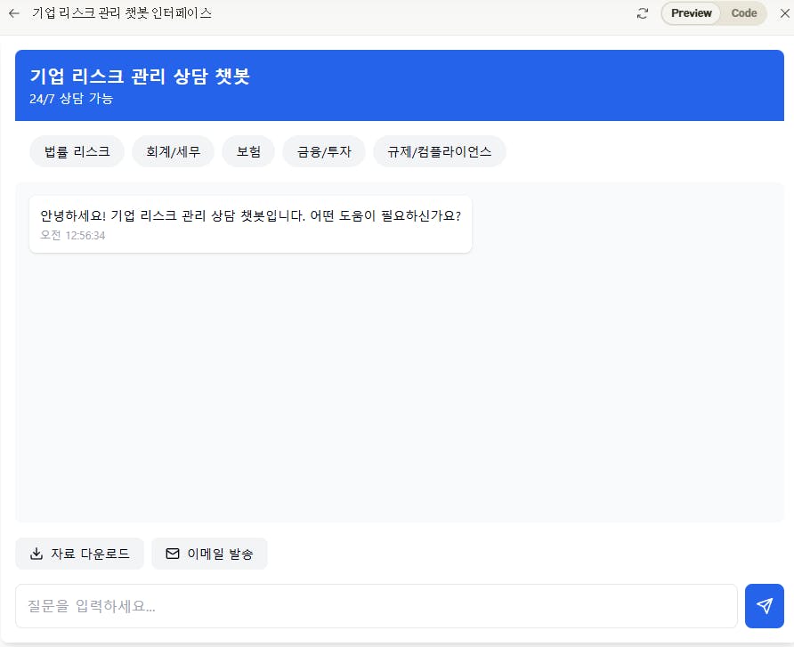This screenshot has height=647, width=794.
Task: Switch to Preview mode
Action: tap(691, 13)
